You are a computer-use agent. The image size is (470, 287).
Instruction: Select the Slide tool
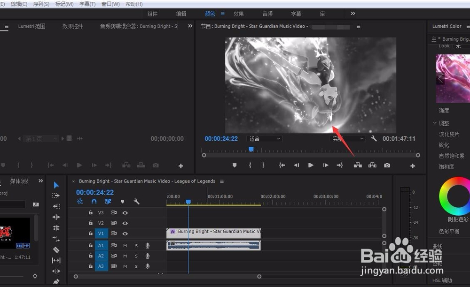point(56,271)
